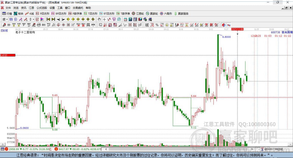The height and width of the screenshot is (158, 293).
Task: Click the 6.8000 high price label
Action: (x=227, y=37)
